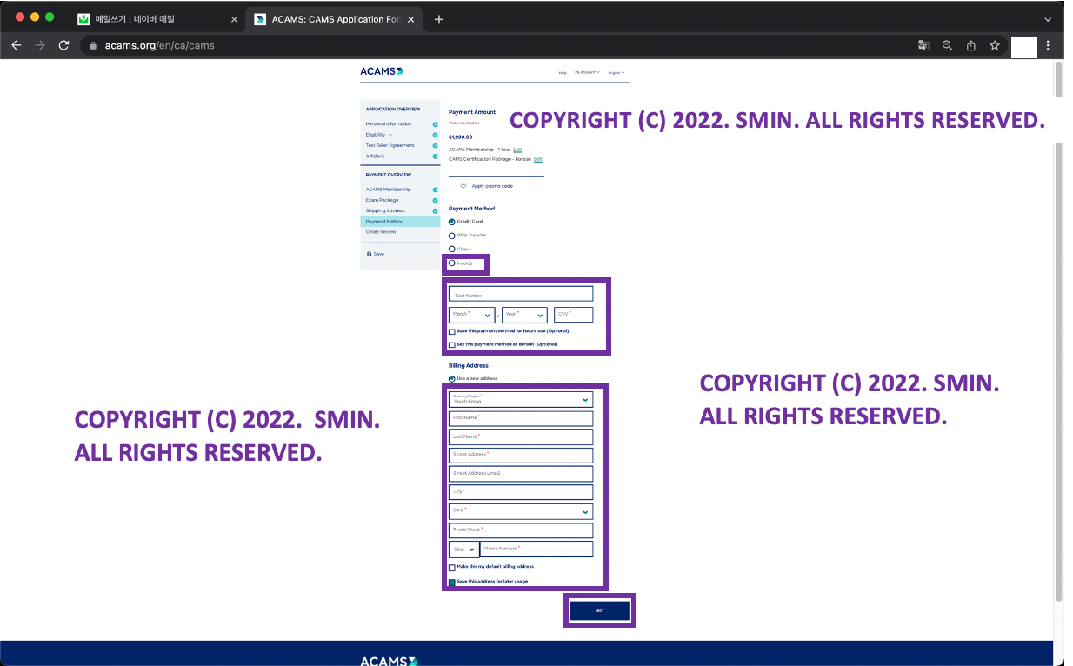Click the share page icon in address bar

[x=971, y=45]
